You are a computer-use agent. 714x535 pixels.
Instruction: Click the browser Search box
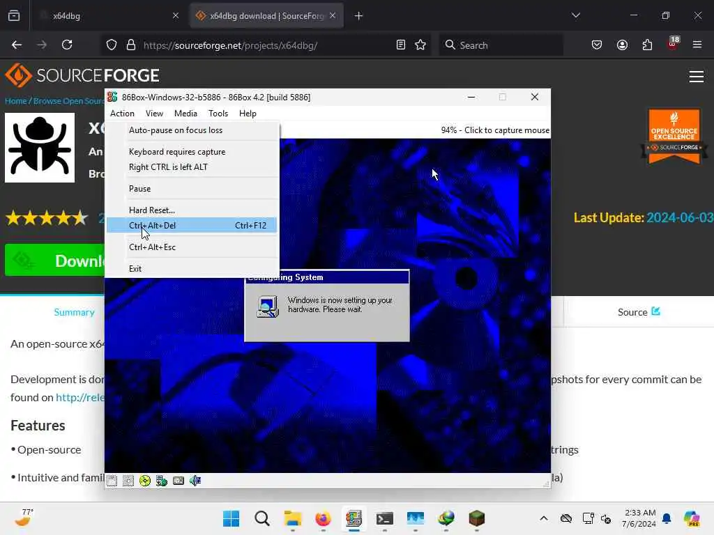point(501,45)
